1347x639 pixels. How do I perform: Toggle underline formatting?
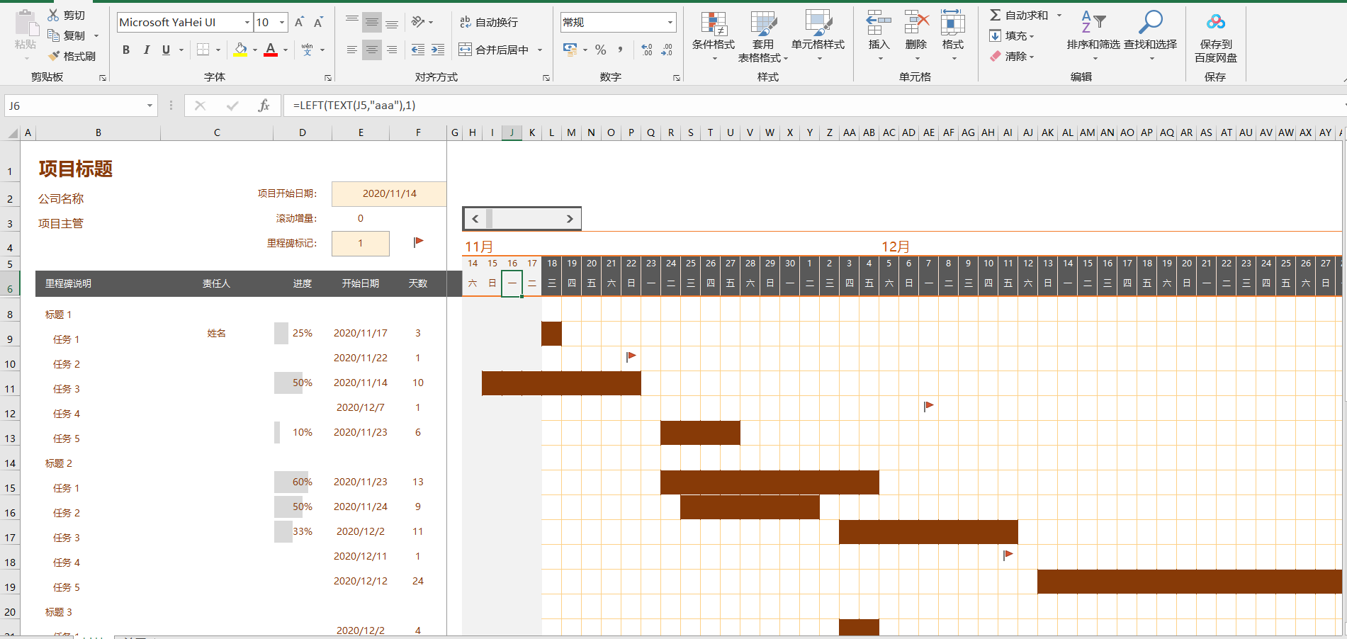pos(166,50)
